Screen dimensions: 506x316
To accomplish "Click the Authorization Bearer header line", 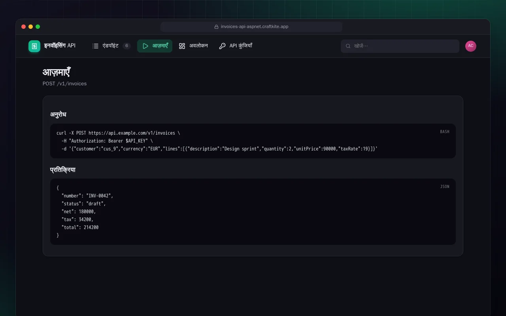I will point(107,141).
